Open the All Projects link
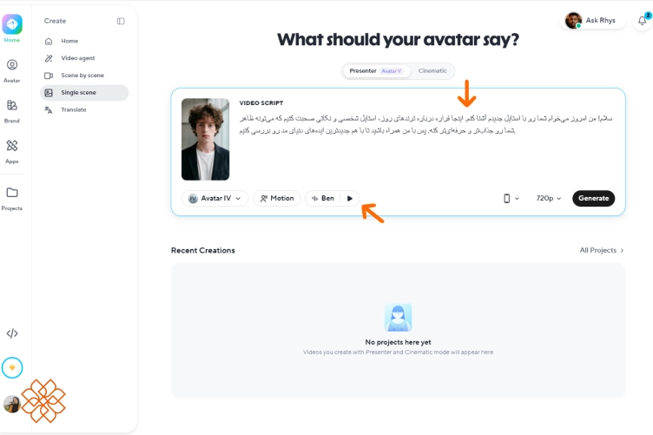 [602, 250]
